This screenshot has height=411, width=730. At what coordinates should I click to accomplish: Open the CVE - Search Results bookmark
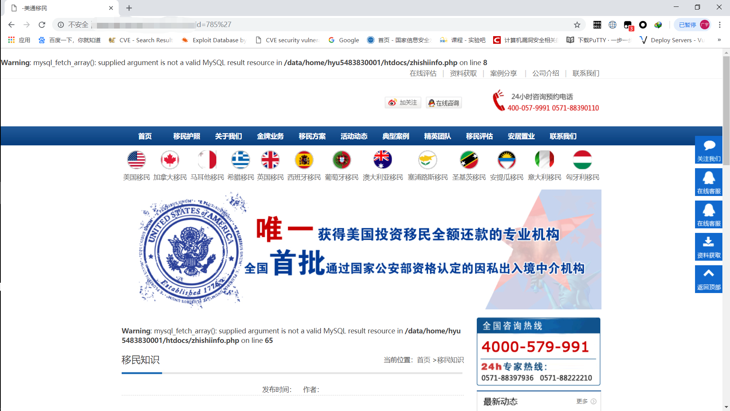(141, 40)
